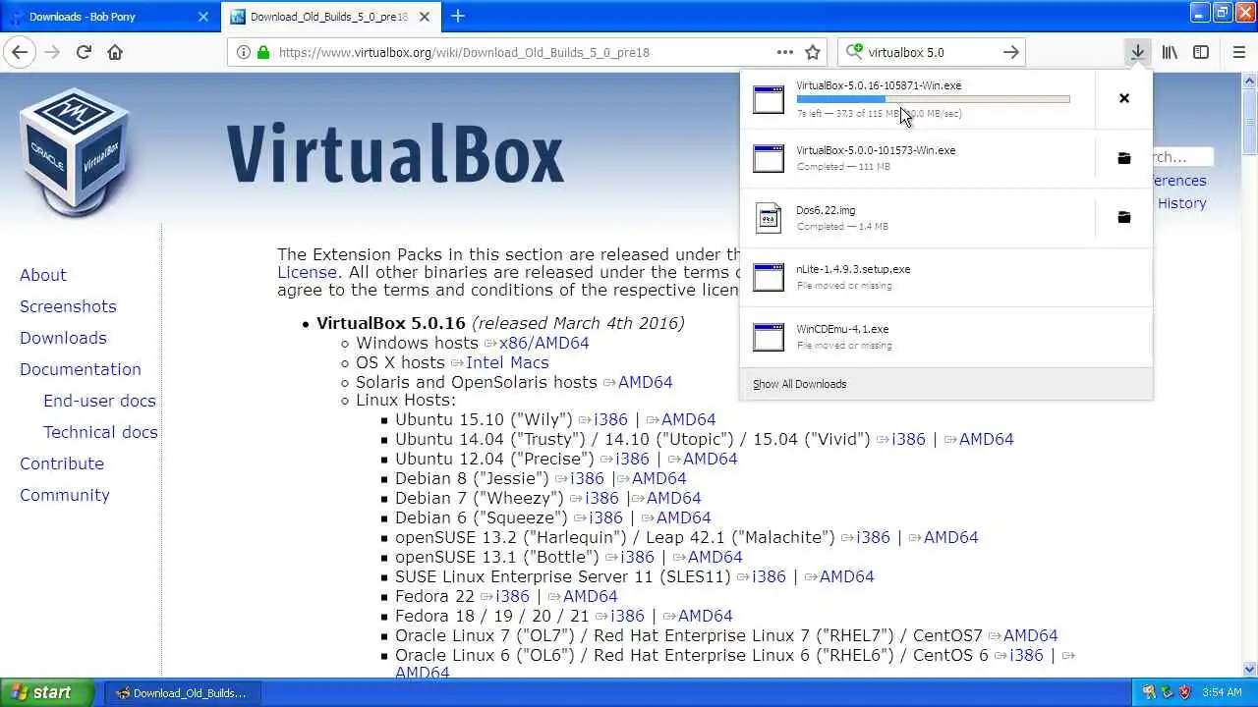The width and height of the screenshot is (1258, 707).
Task: Open containing folder for VirtualBox-5.0.0-101573-Win.exe
Action: pyautogui.click(x=1124, y=158)
